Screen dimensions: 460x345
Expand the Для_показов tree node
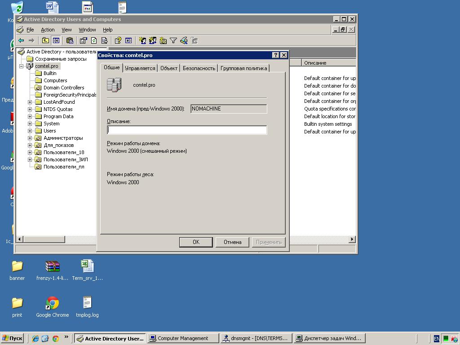tap(30, 145)
